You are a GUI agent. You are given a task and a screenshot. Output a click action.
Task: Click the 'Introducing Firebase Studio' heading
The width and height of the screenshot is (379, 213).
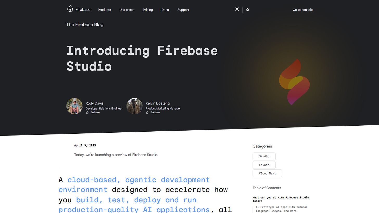(x=142, y=58)
